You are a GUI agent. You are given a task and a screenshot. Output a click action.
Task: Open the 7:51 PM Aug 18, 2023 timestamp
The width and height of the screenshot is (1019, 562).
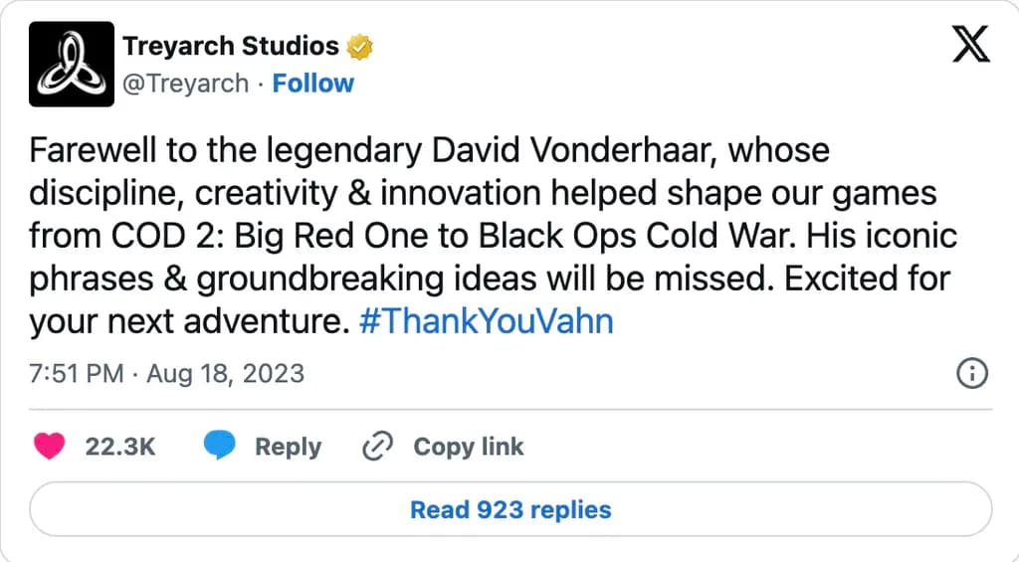[167, 374]
